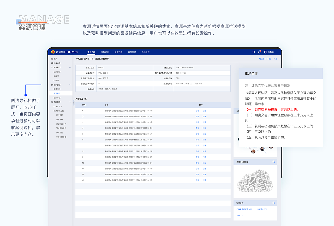
Task: Open the 舆情（5）link
Action: (x=240, y=216)
